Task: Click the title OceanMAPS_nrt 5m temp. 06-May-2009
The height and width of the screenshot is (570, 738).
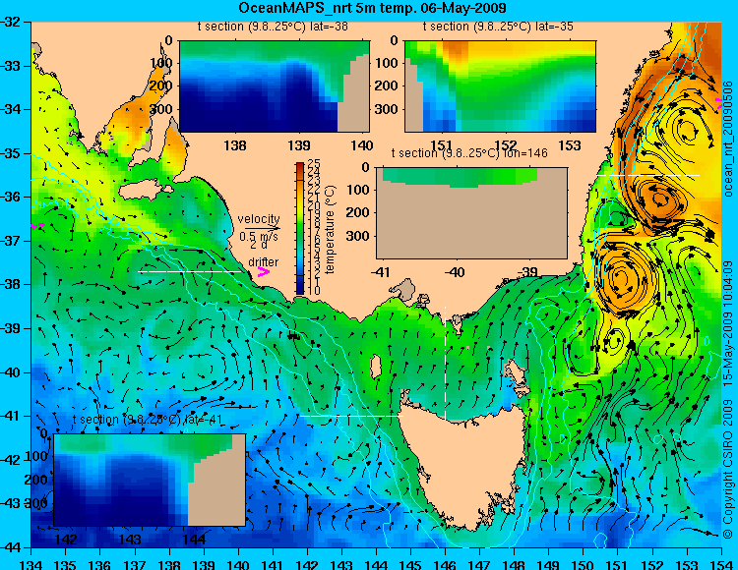Action: (x=372, y=8)
